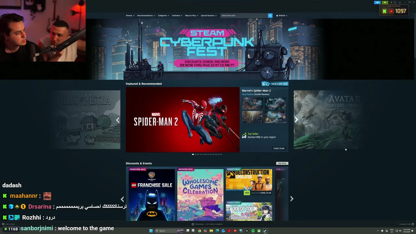Expand the Special Sections menu

point(209,16)
